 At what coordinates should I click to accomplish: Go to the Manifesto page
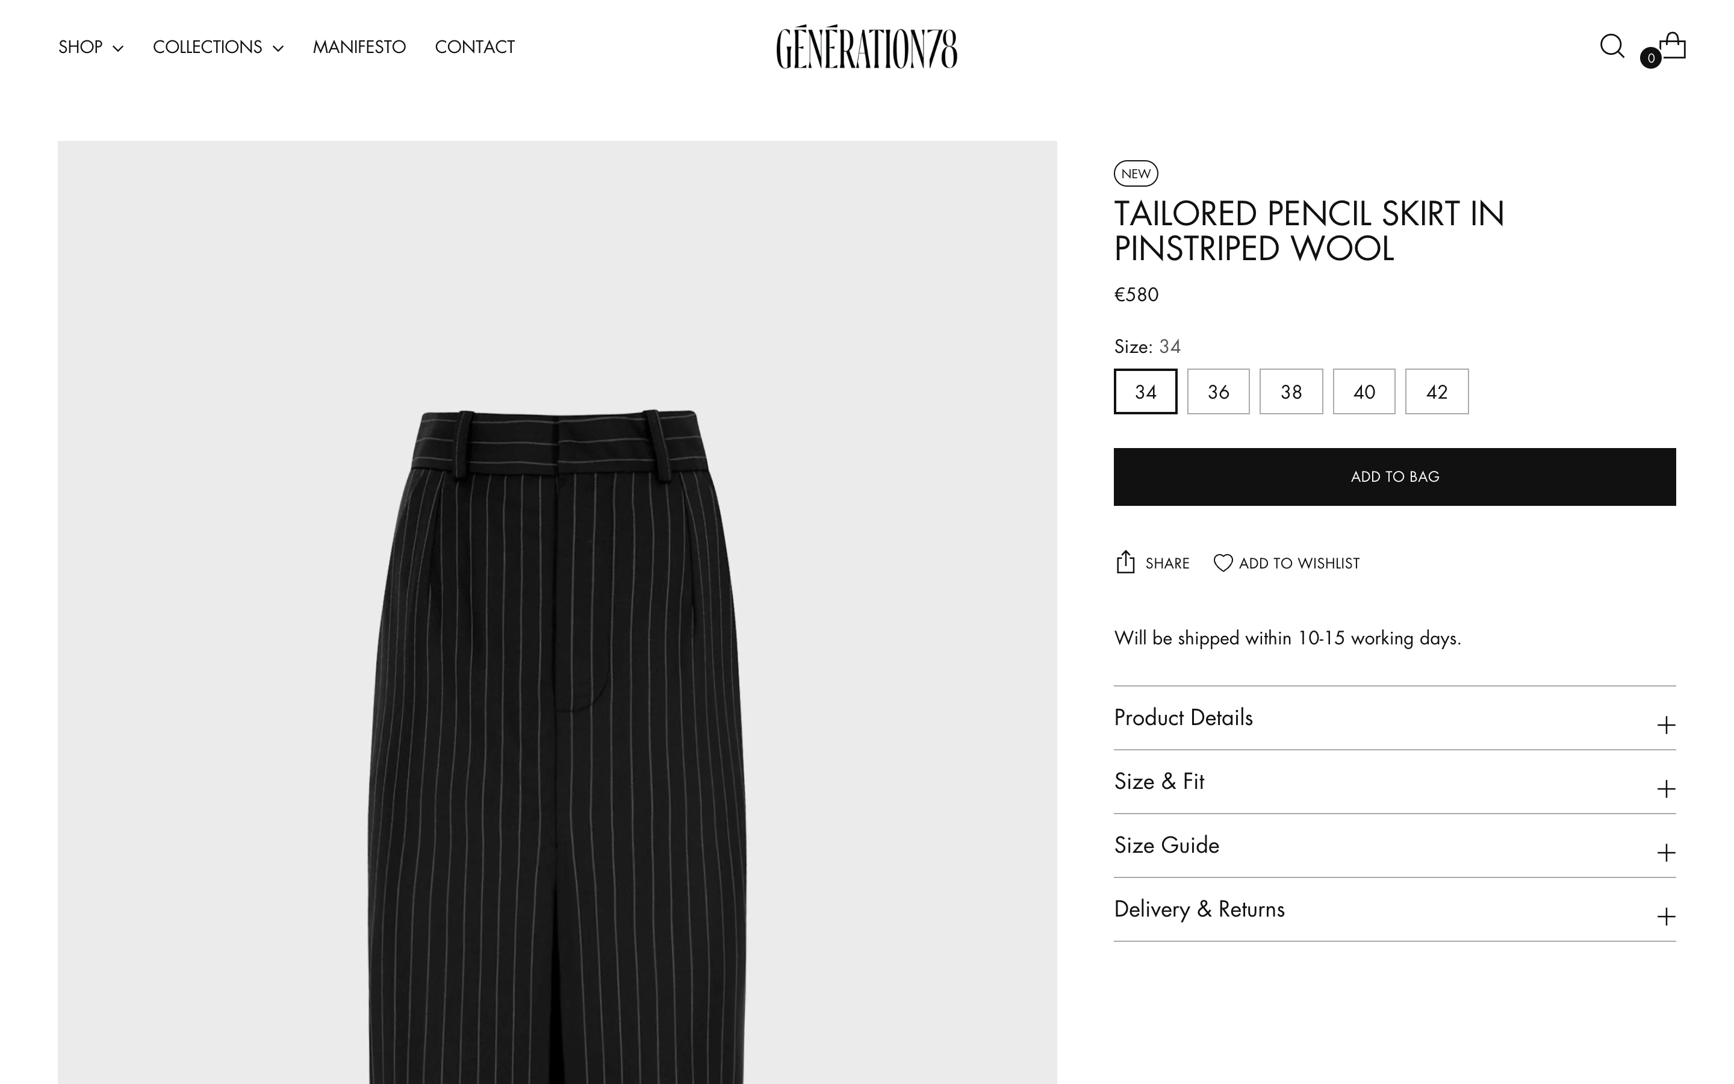359,48
